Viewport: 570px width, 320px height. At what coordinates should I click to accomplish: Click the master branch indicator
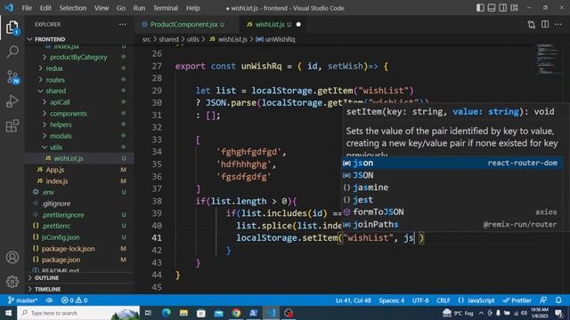click(x=22, y=300)
